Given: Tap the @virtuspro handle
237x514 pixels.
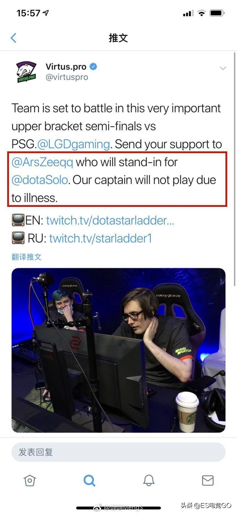Looking at the screenshot, I should (x=67, y=77).
